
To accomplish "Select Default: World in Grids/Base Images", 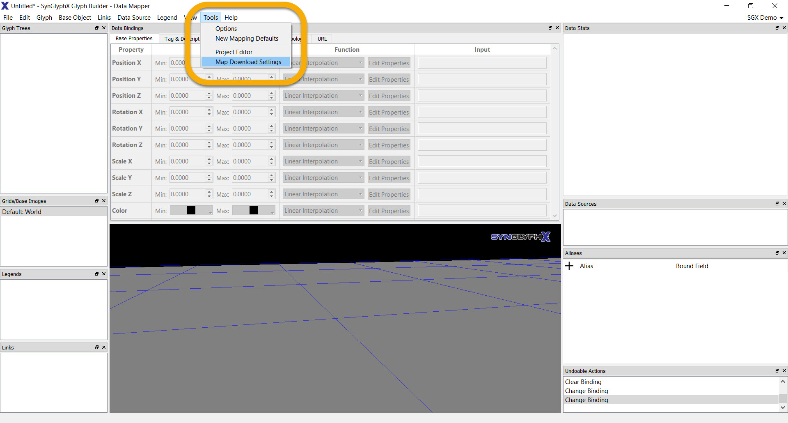I will [x=54, y=212].
